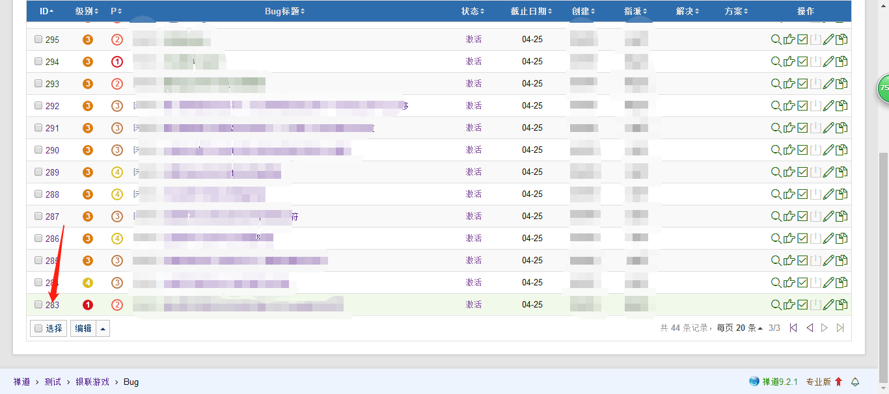Expand the arrow beside the 编辑 button
This screenshot has width=889, height=394.
coord(103,328)
